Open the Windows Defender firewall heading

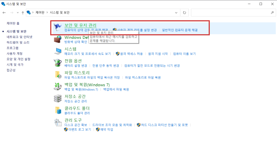pos(76,37)
